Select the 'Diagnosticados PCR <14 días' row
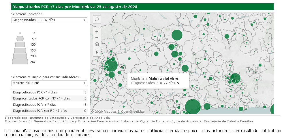284x140 pixels. tap(49, 92)
